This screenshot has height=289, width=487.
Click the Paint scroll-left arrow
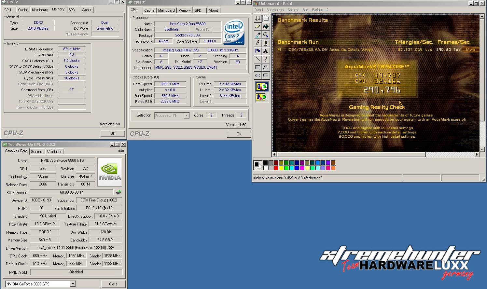274,155
